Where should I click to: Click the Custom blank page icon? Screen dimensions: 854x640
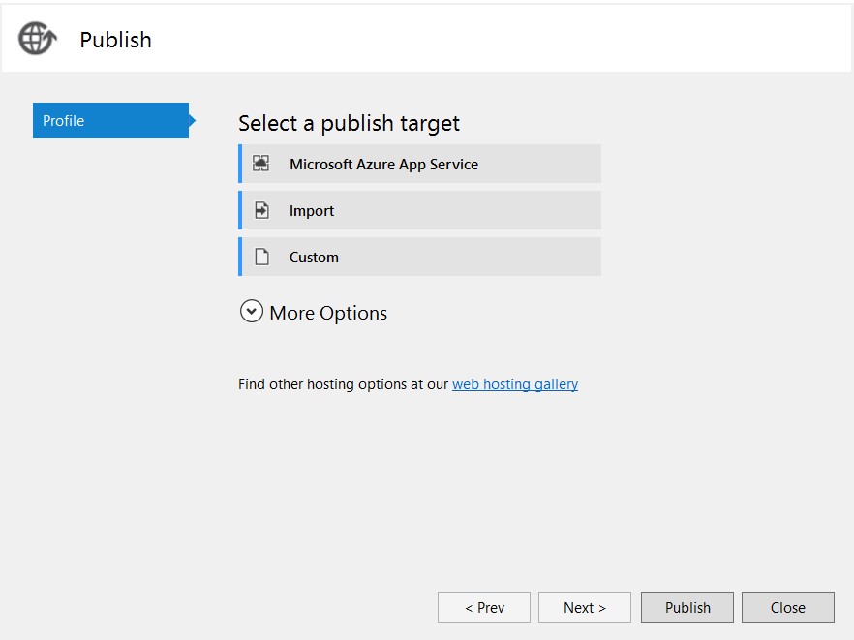click(x=261, y=257)
